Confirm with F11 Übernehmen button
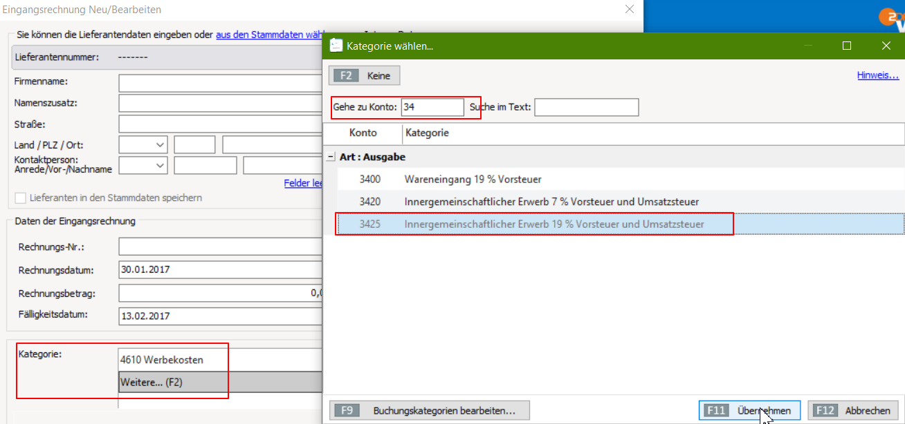905x424 pixels. pos(749,410)
